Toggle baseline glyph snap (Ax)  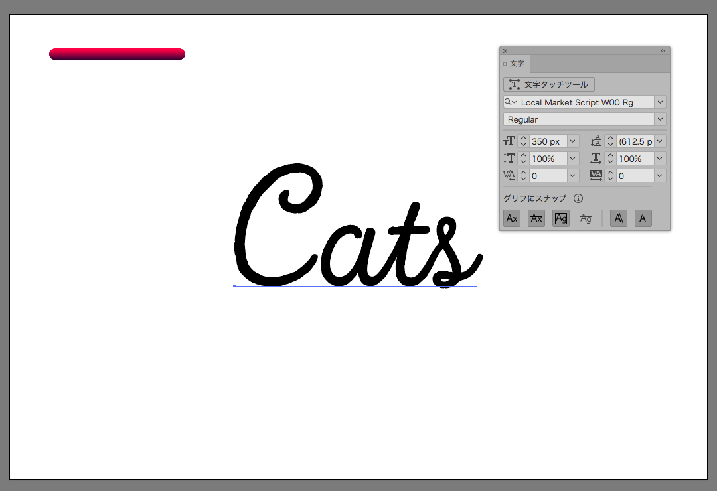coord(512,218)
